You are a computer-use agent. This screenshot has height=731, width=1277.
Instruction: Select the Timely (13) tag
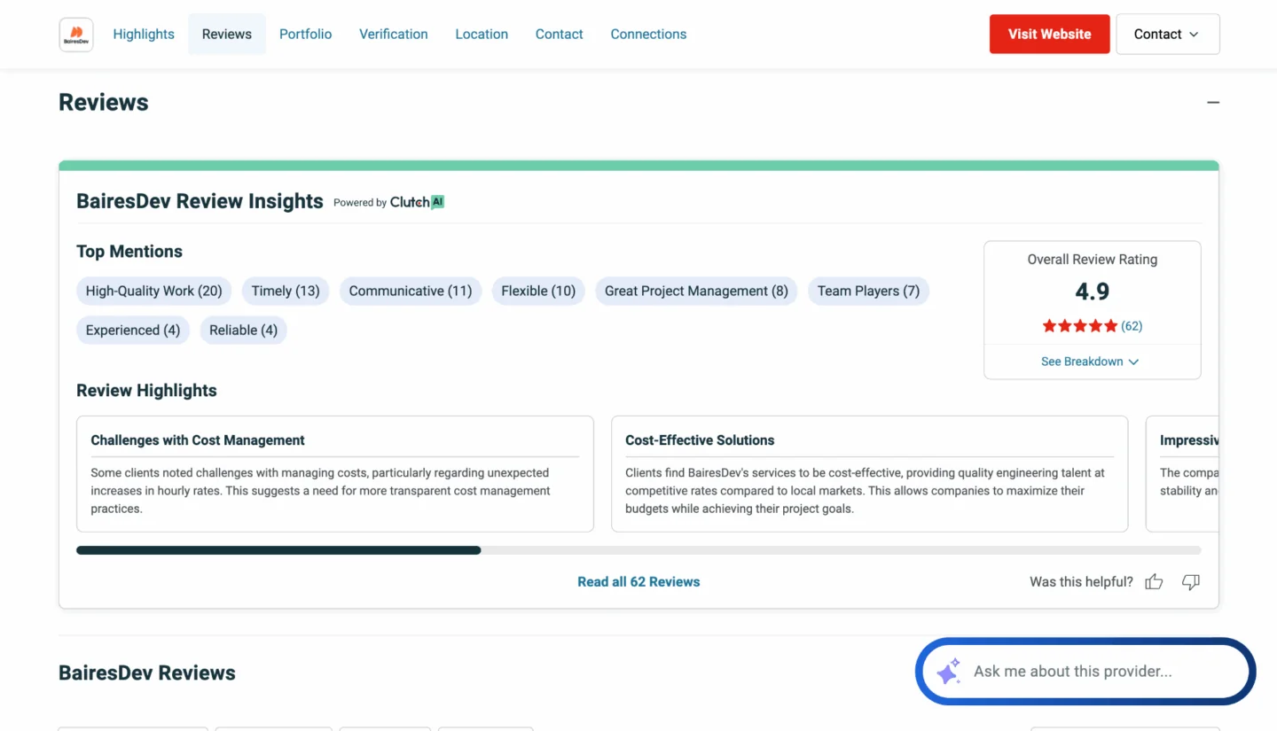point(286,291)
